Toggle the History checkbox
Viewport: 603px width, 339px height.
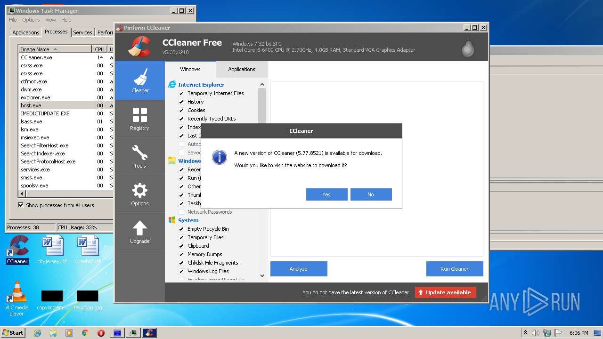181,102
